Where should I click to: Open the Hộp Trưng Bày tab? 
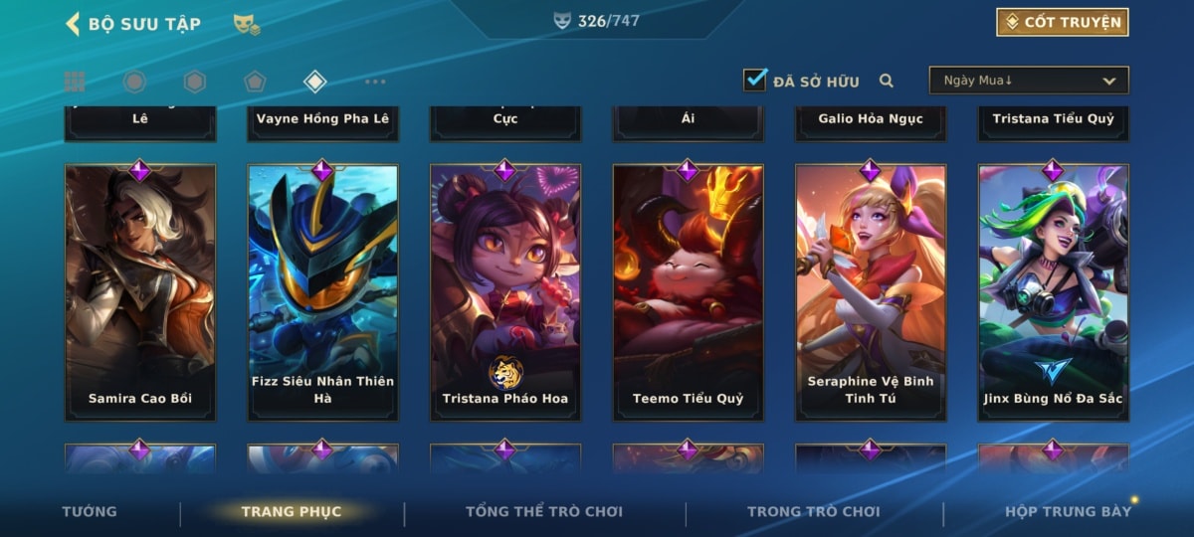pos(1068,511)
